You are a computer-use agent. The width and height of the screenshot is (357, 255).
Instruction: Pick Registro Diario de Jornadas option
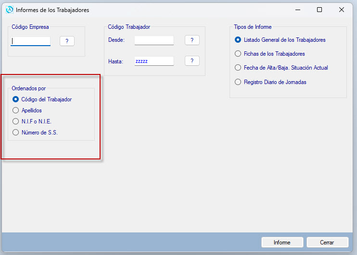[238, 82]
